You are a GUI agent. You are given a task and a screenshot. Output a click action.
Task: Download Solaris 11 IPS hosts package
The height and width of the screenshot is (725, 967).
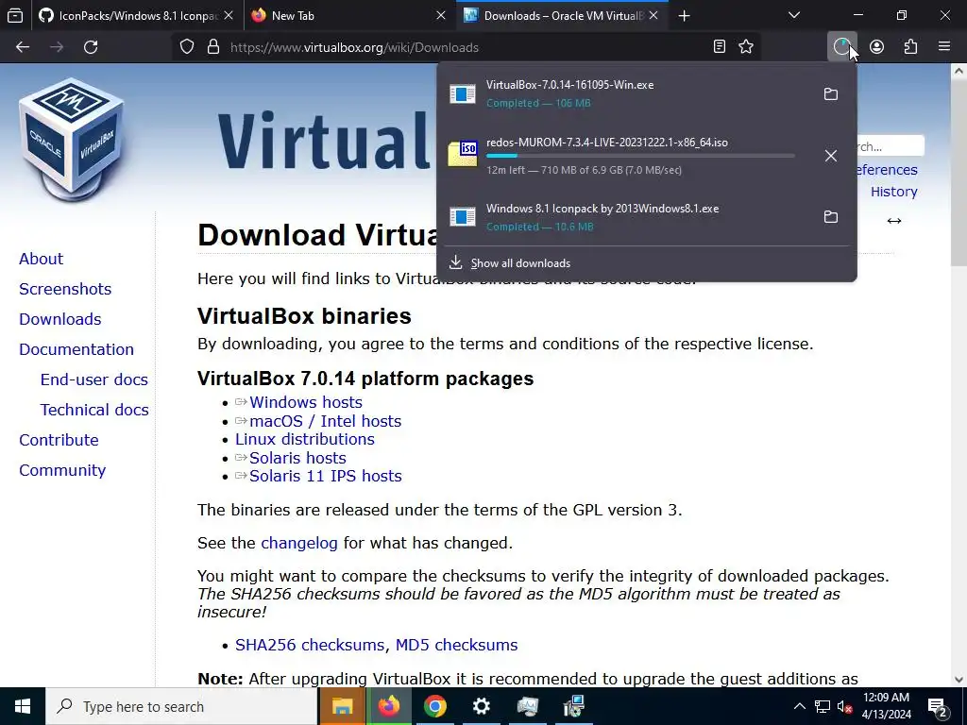pyautogui.click(x=326, y=476)
